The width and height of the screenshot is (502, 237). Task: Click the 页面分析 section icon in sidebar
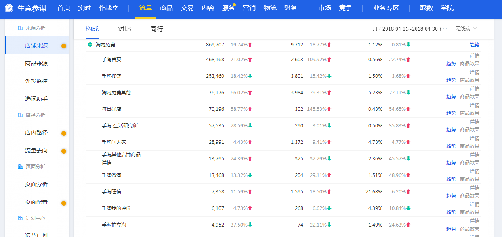[20, 167]
